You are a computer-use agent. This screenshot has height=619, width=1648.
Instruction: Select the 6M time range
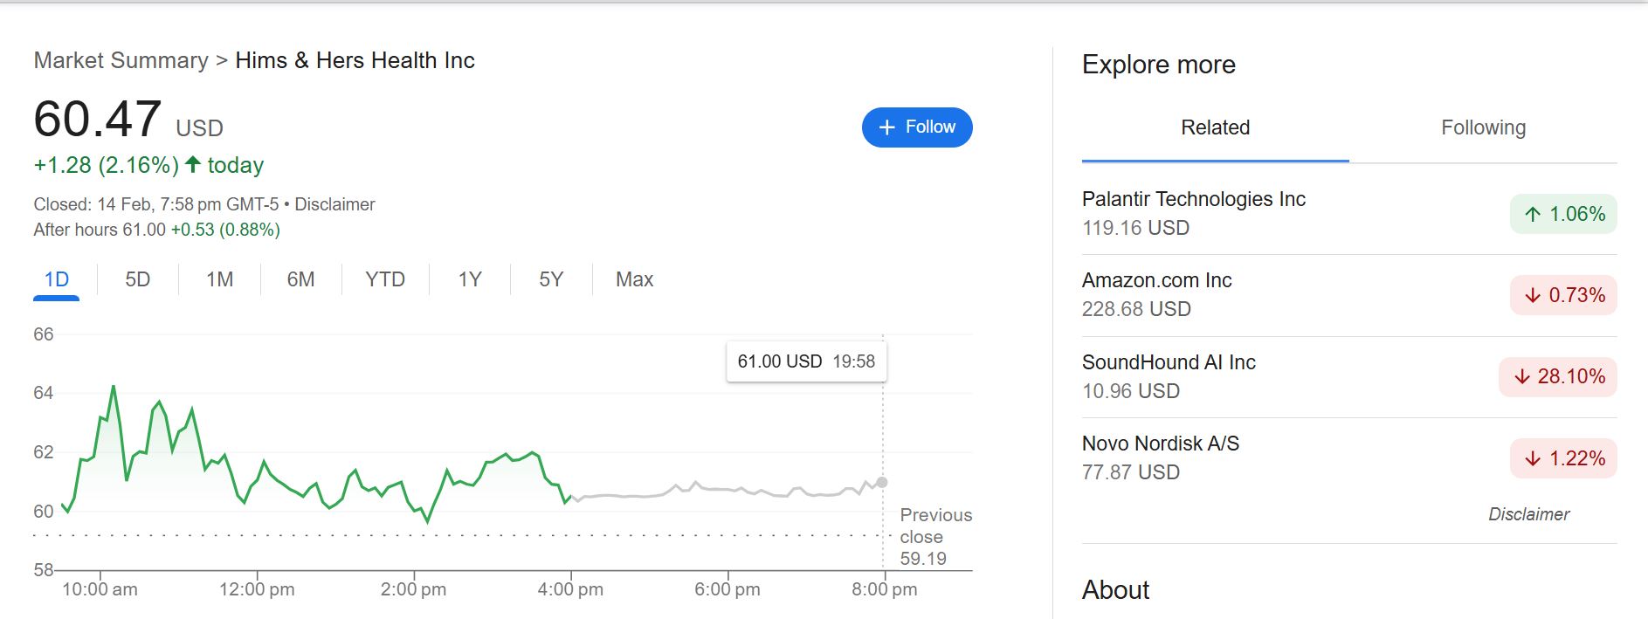click(x=300, y=279)
